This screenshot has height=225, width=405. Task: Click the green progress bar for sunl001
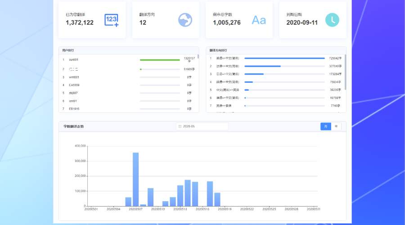click(160, 60)
